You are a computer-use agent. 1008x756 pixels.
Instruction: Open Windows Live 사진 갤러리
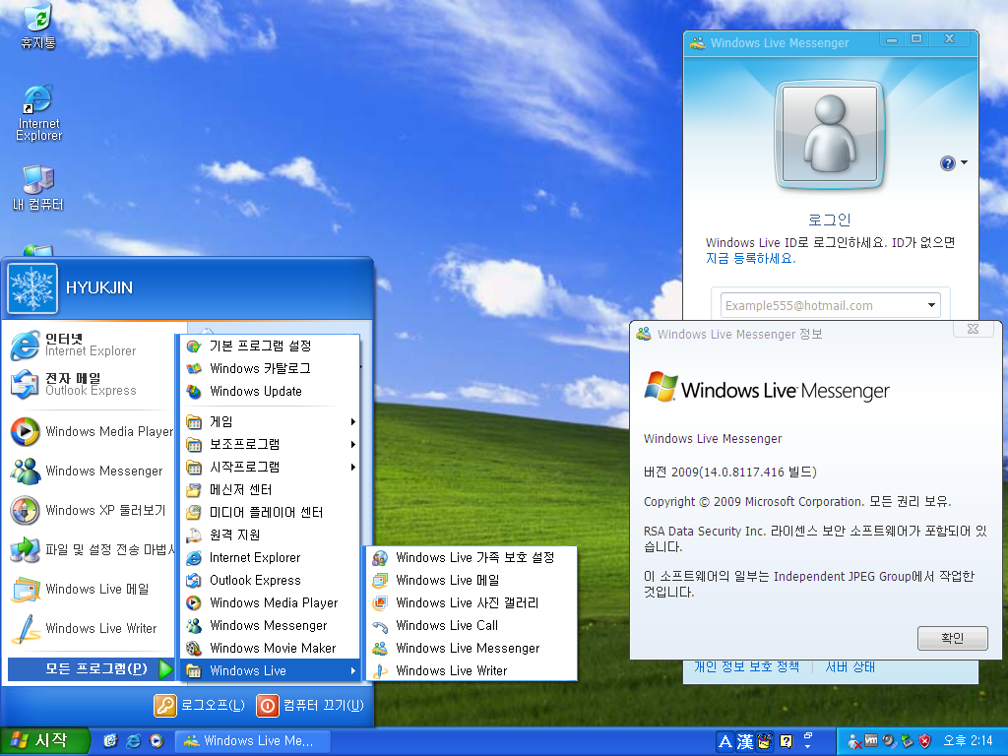coord(472,602)
